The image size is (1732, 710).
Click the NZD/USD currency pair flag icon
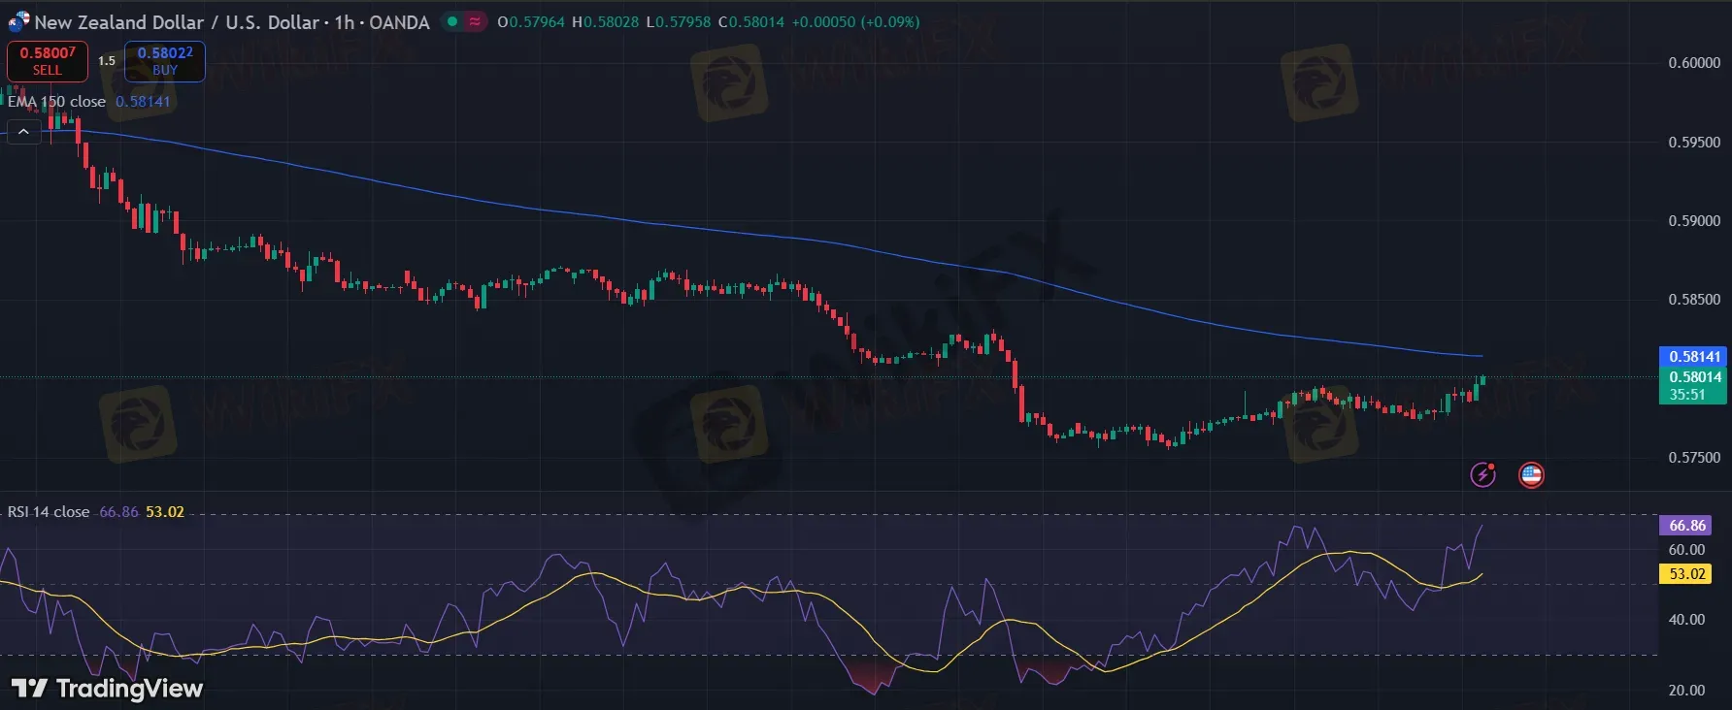point(18,21)
